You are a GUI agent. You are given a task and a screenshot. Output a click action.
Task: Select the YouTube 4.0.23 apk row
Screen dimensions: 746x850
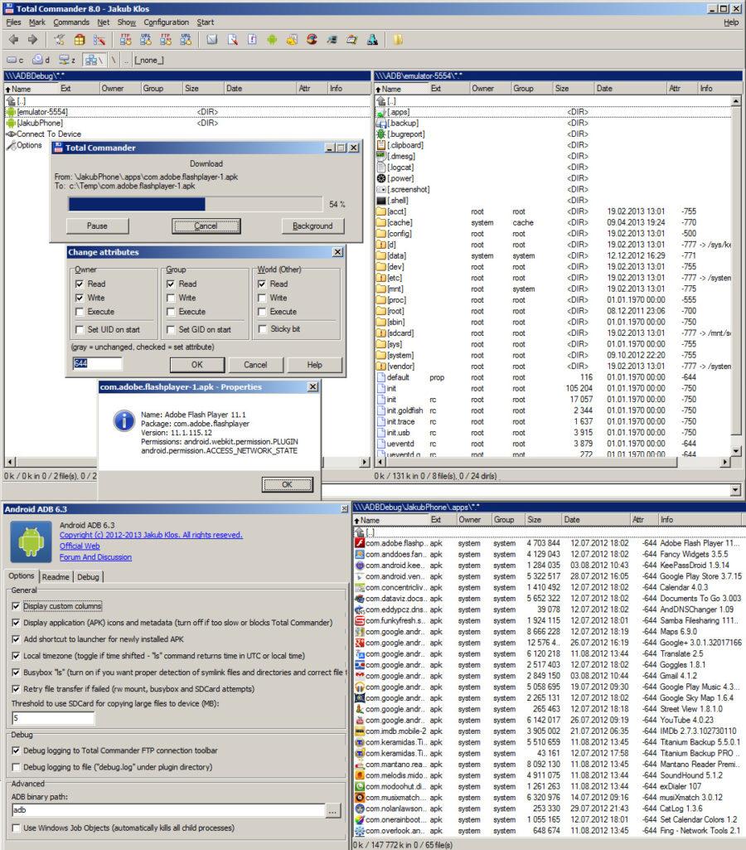click(x=547, y=720)
